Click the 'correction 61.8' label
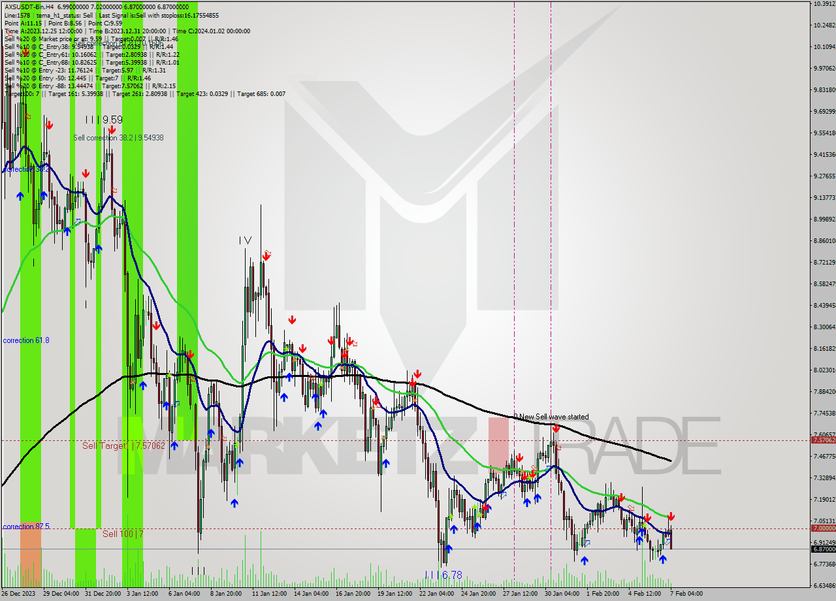The height and width of the screenshot is (601, 836). point(26,340)
